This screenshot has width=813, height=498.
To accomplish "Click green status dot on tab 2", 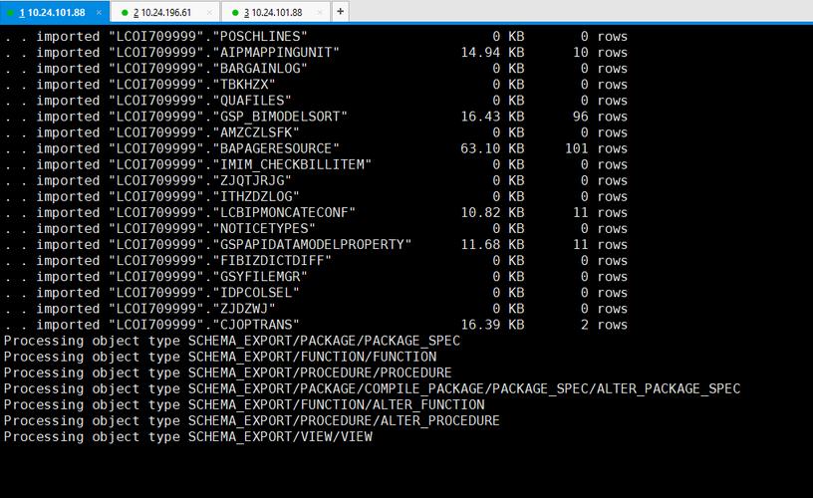I will click(x=125, y=13).
